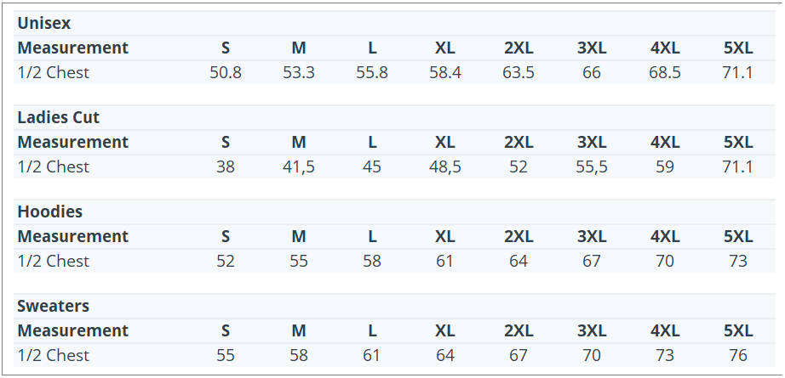Select the Ladies Cut section heading
Viewport: 785px width, 378px height.
click(x=59, y=117)
